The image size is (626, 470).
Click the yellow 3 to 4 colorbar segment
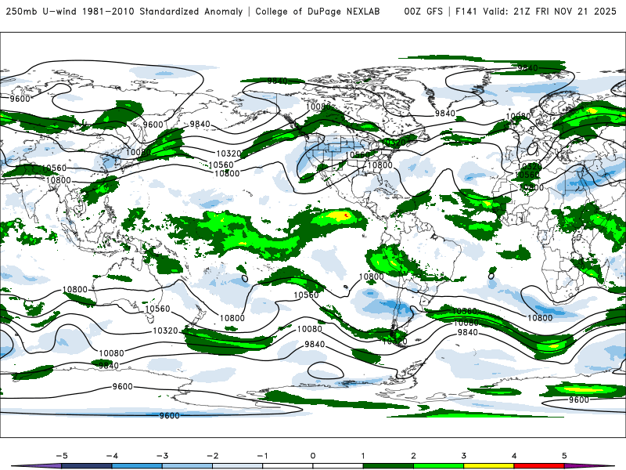[x=488, y=466]
